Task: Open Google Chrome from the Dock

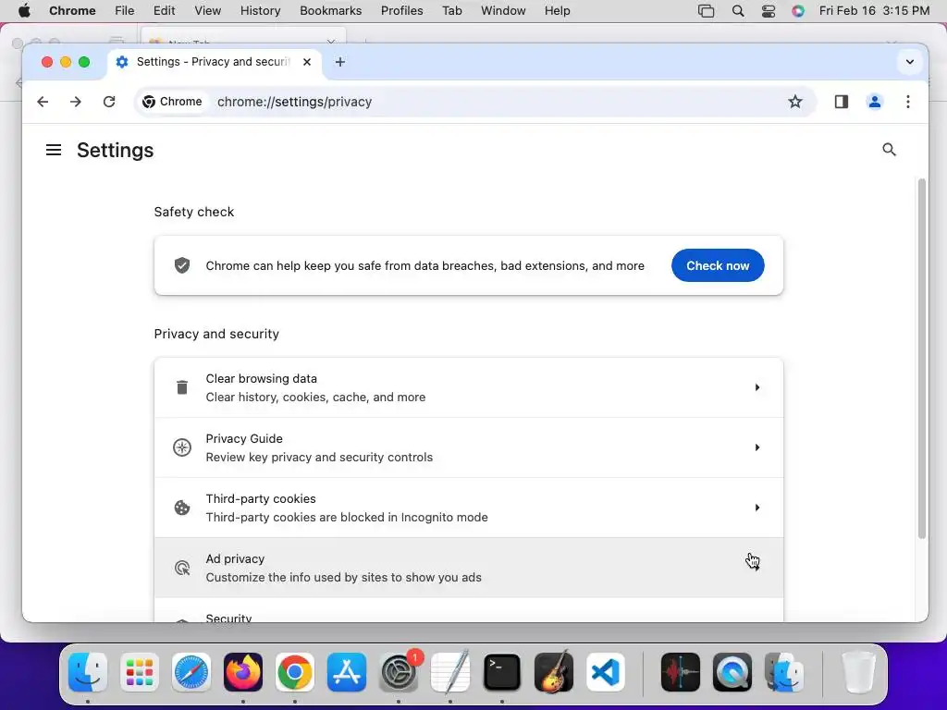Action: pyautogui.click(x=295, y=672)
